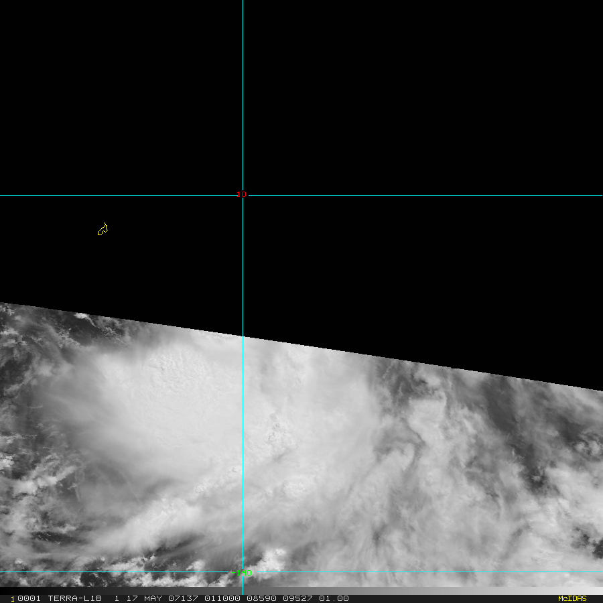
Task: Click the yellow McIDAS logo text
Action: (572, 598)
